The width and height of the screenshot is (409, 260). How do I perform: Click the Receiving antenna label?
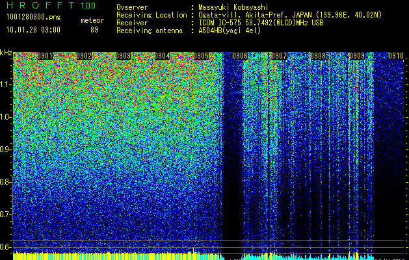click(x=150, y=31)
